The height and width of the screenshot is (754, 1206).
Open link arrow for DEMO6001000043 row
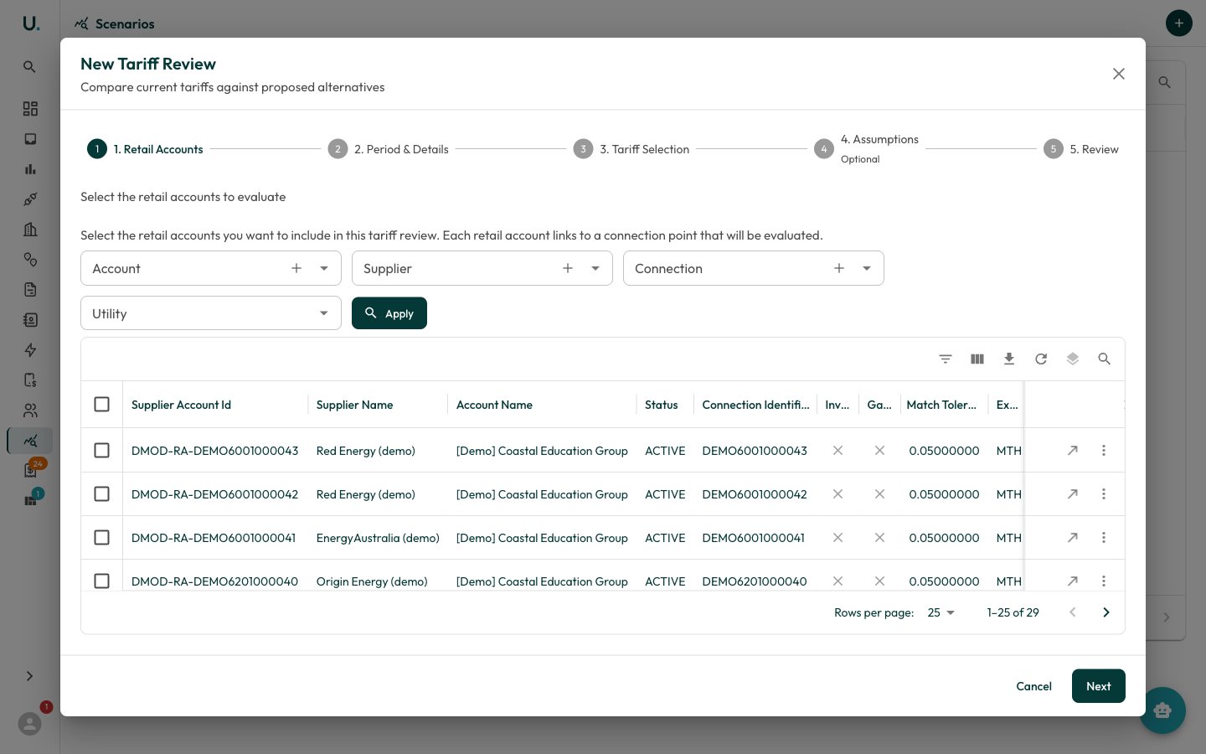(x=1073, y=451)
